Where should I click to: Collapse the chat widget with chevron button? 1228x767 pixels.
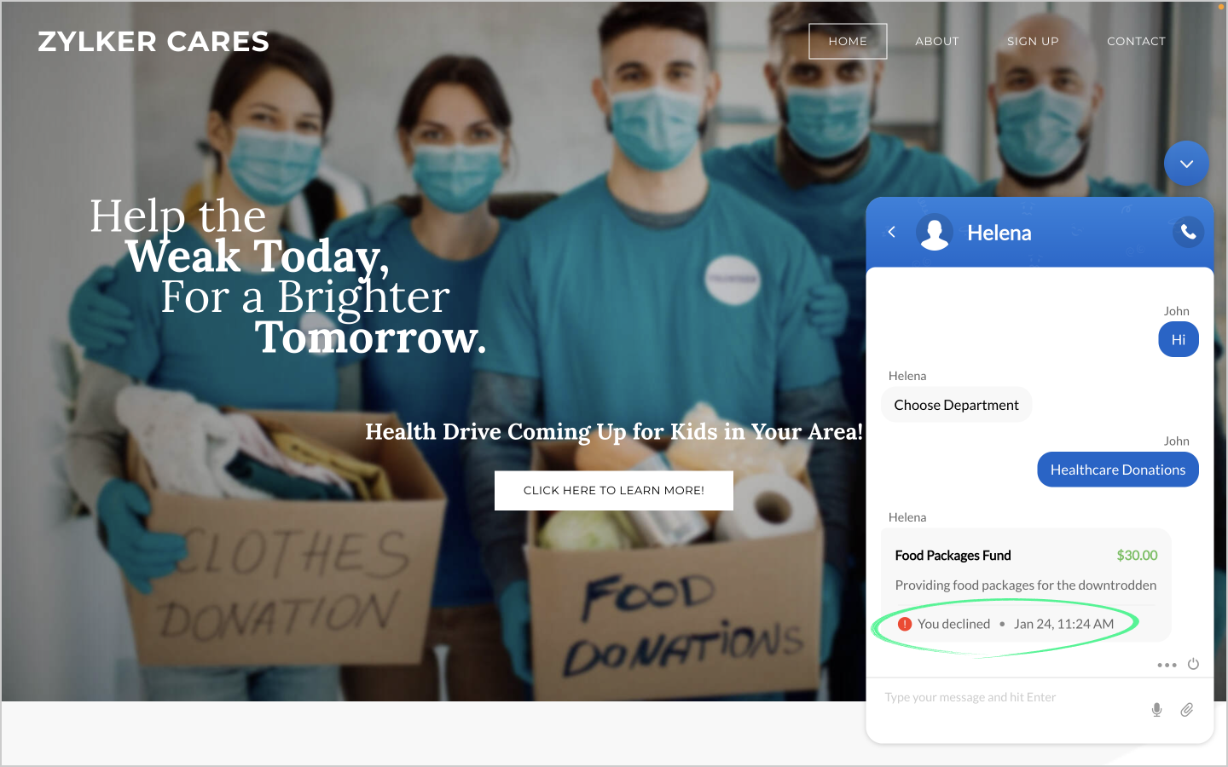[1186, 164]
